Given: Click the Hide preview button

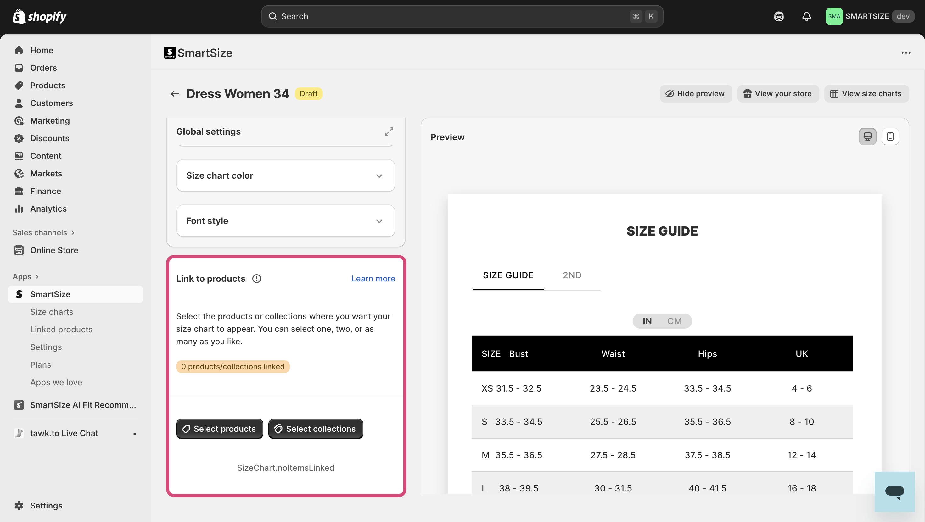Looking at the screenshot, I should 695,94.
